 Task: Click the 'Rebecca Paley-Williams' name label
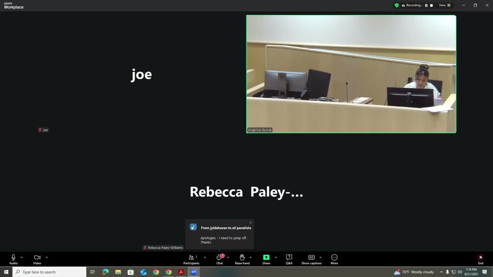(x=163, y=248)
